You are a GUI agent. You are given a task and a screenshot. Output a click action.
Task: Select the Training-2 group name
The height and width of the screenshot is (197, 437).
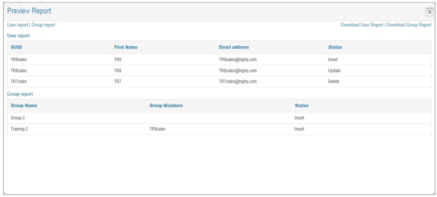coord(21,129)
